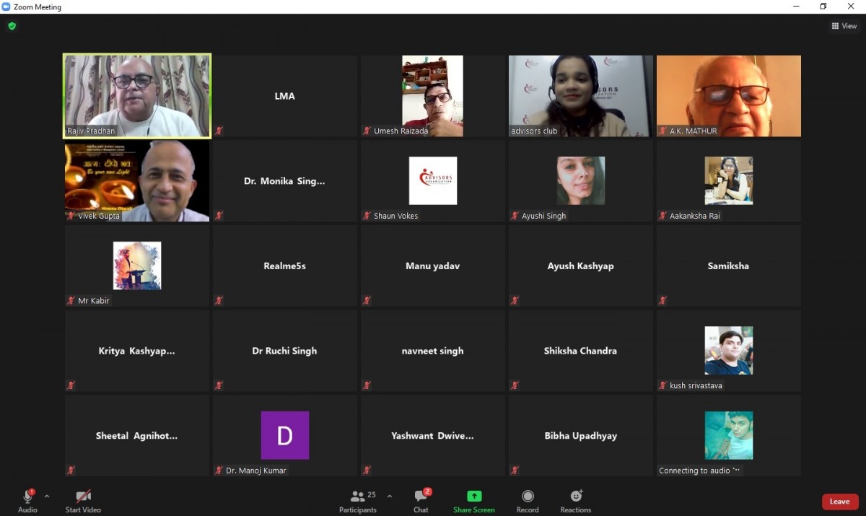The width and height of the screenshot is (866, 516).
Task: Open the Participants panel
Action: (358, 501)
